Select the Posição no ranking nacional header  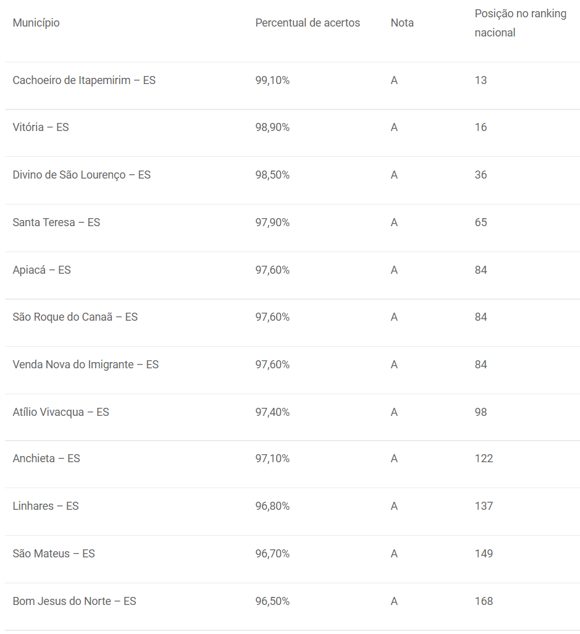pos(520,23)
